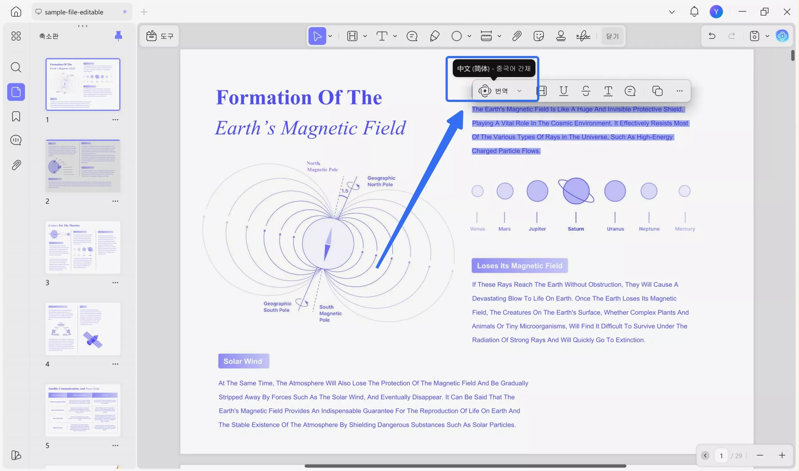Expand the save options dropdown arrow
799x471 pixels.
[x=767, y=36]
